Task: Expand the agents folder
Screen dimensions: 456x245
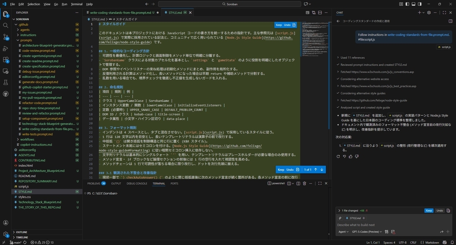Action: coord(25,30)
